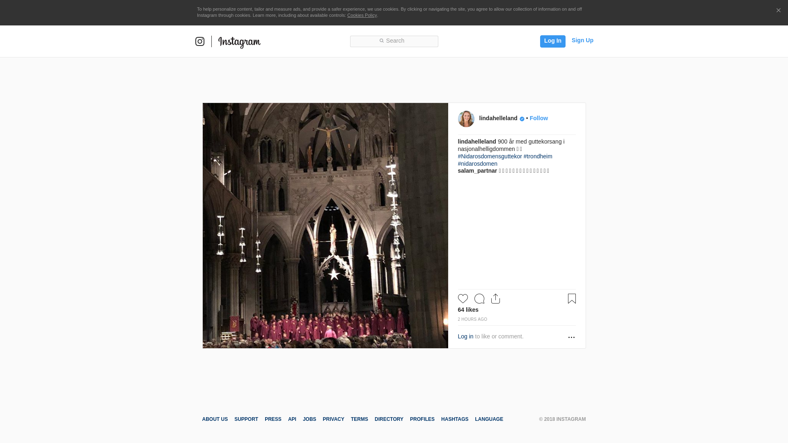Open salam_partnar commenter profile
The height and width of the screenshot is (443, 788).
tap(477, 171)
